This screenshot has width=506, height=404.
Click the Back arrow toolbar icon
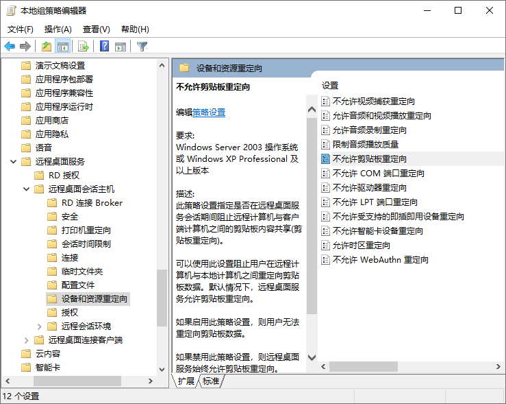(10, 47)
